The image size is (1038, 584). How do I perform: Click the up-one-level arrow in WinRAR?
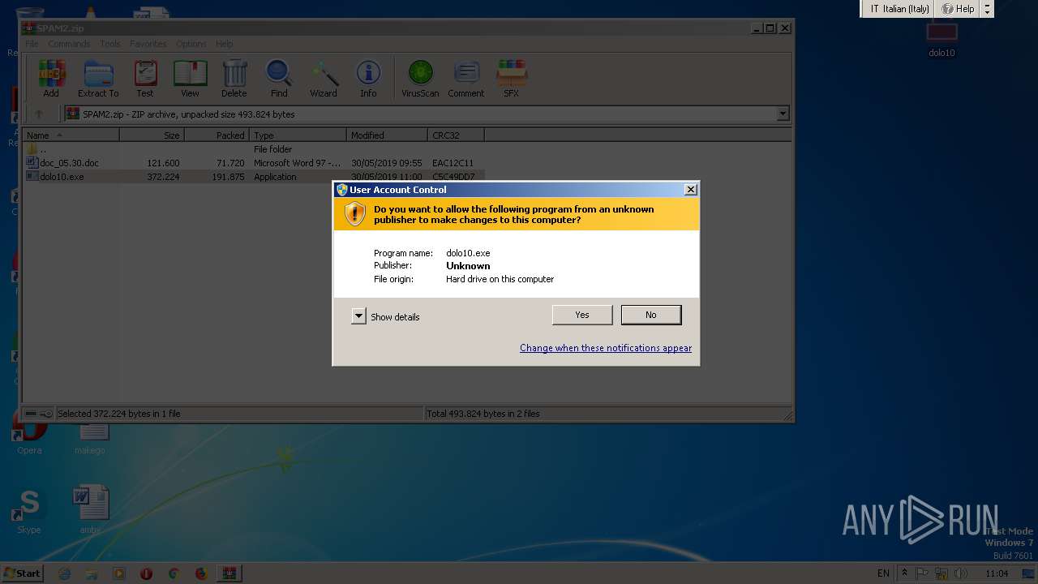(x=38, y=114)
